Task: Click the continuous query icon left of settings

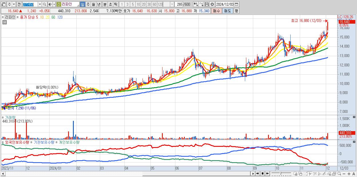Action: pyautogui.click(x=196, y=4)
